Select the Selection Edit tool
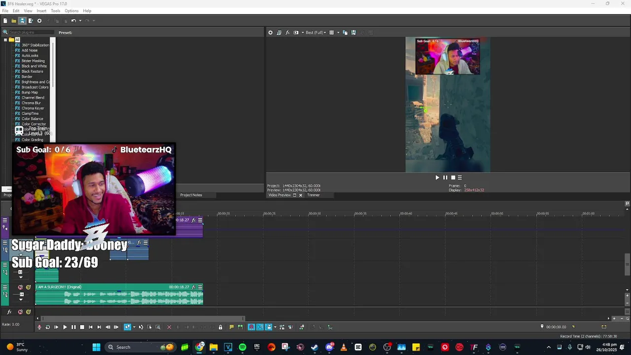631x355 pixels. (149, 327)
